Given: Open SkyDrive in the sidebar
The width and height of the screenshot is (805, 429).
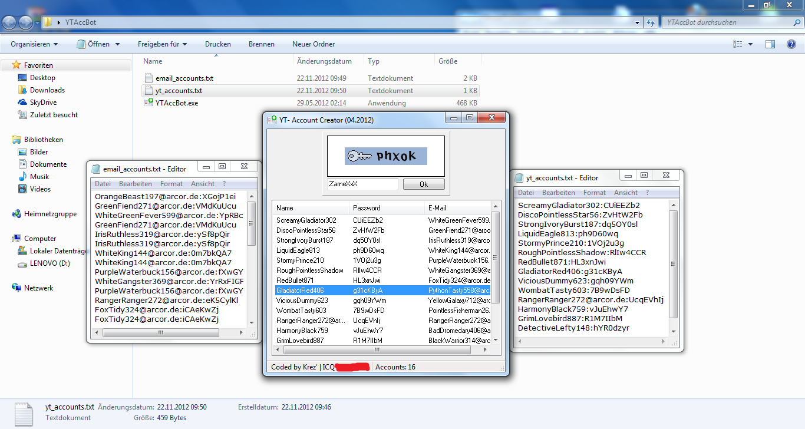Looking at the screenshot, I should 43,103.
